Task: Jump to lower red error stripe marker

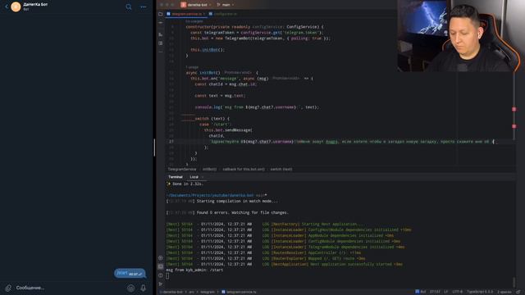Action: (x=514, y=126)
